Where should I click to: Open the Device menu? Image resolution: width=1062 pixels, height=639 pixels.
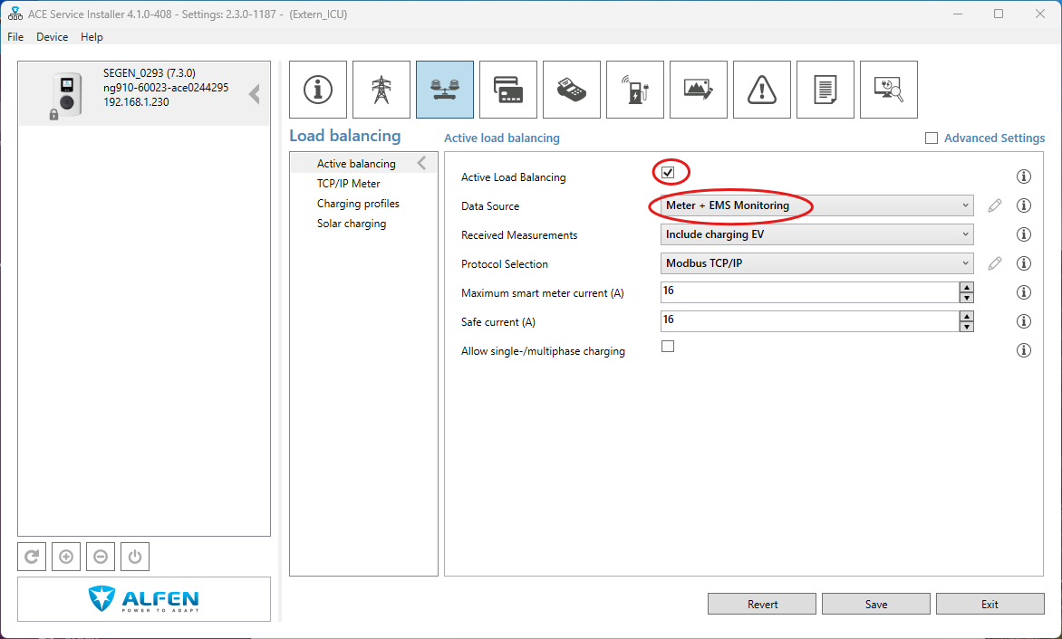(x=52, y=37)
